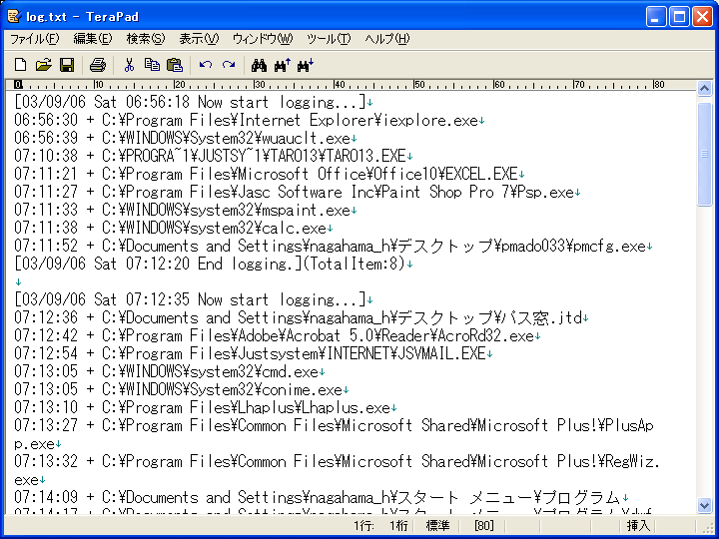
Task: Open the ヘルプ(H) menu
Action: click(x=387, y=39)
